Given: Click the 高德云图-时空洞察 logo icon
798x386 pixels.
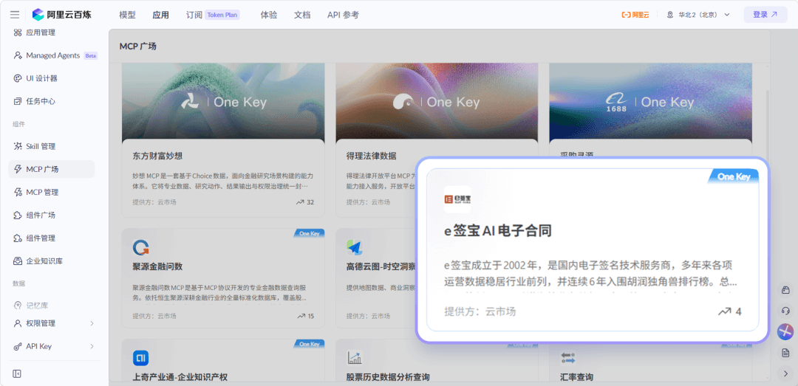Looking at the screenshot, I should 354,248.
